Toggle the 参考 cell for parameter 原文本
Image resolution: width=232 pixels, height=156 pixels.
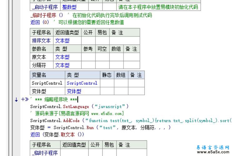click(88, 57)
